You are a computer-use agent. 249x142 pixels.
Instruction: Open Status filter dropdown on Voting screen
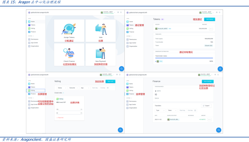click(62, 88)
